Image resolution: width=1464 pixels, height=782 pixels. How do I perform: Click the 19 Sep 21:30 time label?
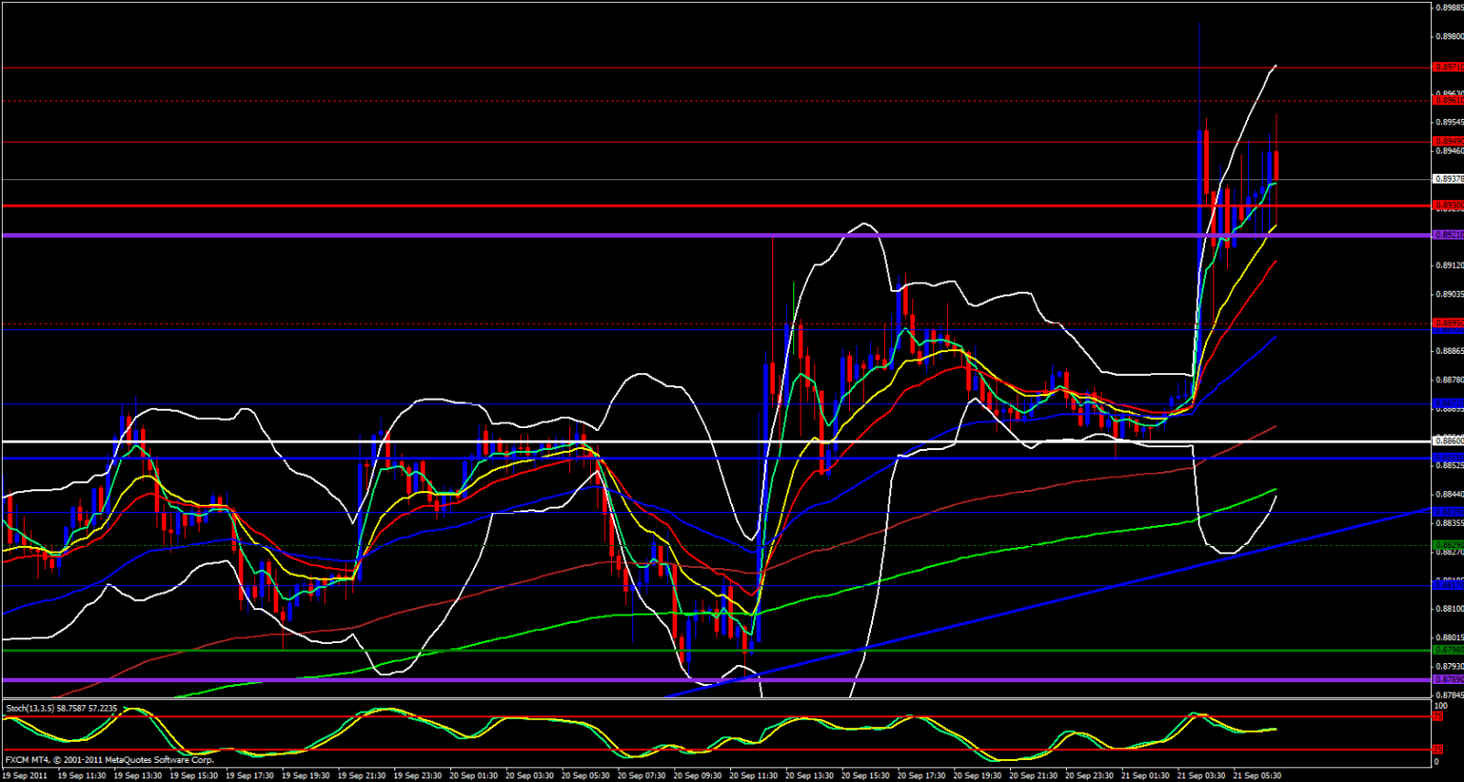tap(361, 776)
